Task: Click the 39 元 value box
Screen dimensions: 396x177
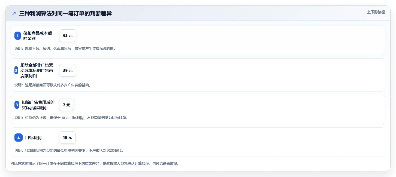Action: [68, 70]
